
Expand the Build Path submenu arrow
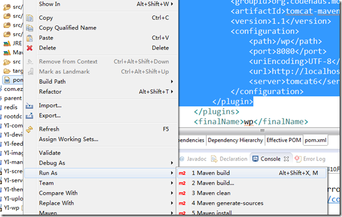[172, 81]
